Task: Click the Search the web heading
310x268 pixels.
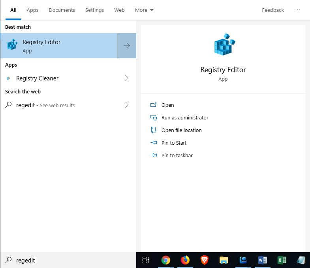Action: pyautogui.click(x=23, y=92)
